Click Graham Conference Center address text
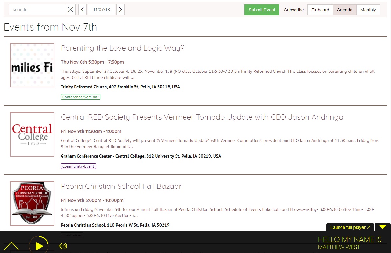391x253 pixels. [x=141, y=156]
